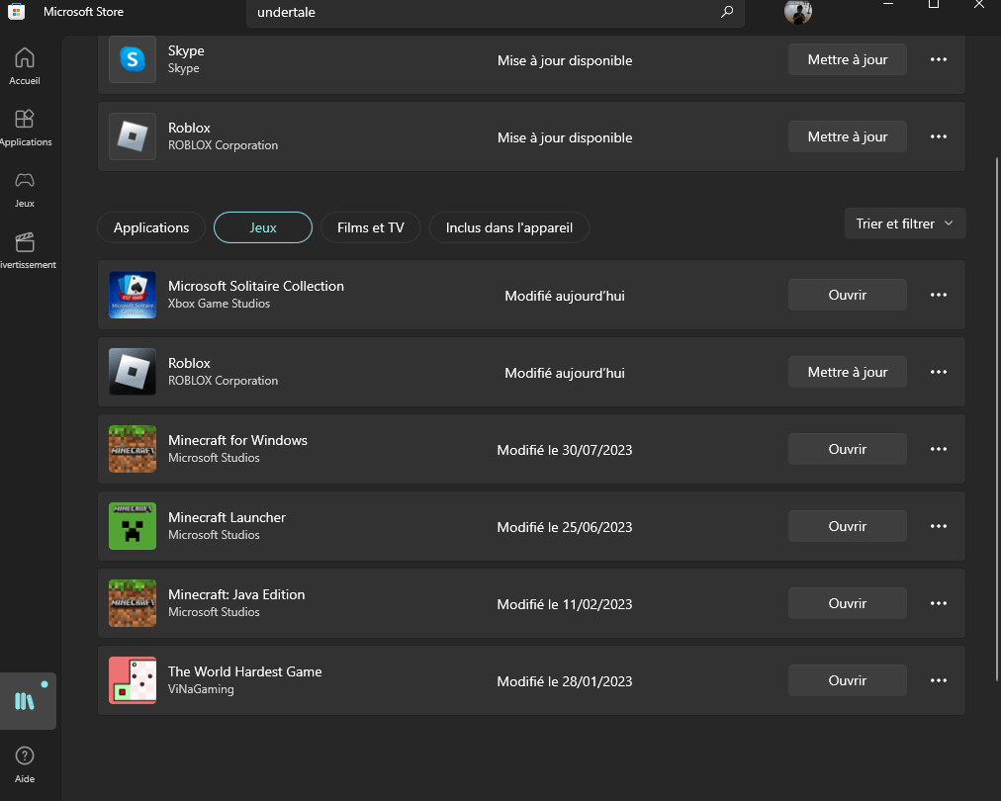Click The World Hardest Game title
The width and height of the screenshot is (1001, 801).
click(244, 671)
